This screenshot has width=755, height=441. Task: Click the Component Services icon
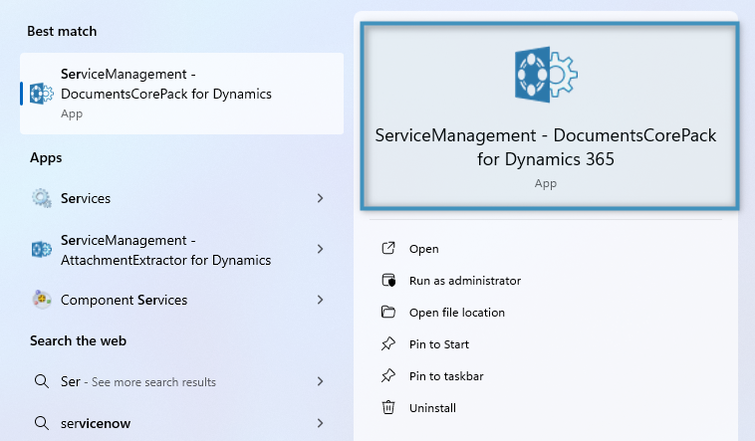pyautogui.click(x=42, y=300)
